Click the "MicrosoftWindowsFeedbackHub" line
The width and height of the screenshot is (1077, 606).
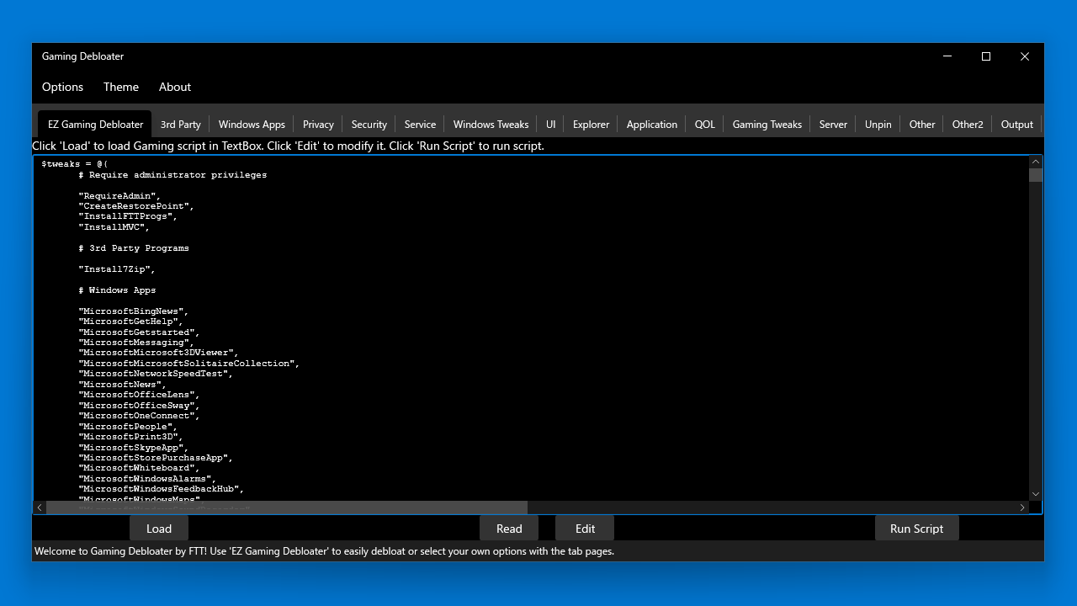161,489
